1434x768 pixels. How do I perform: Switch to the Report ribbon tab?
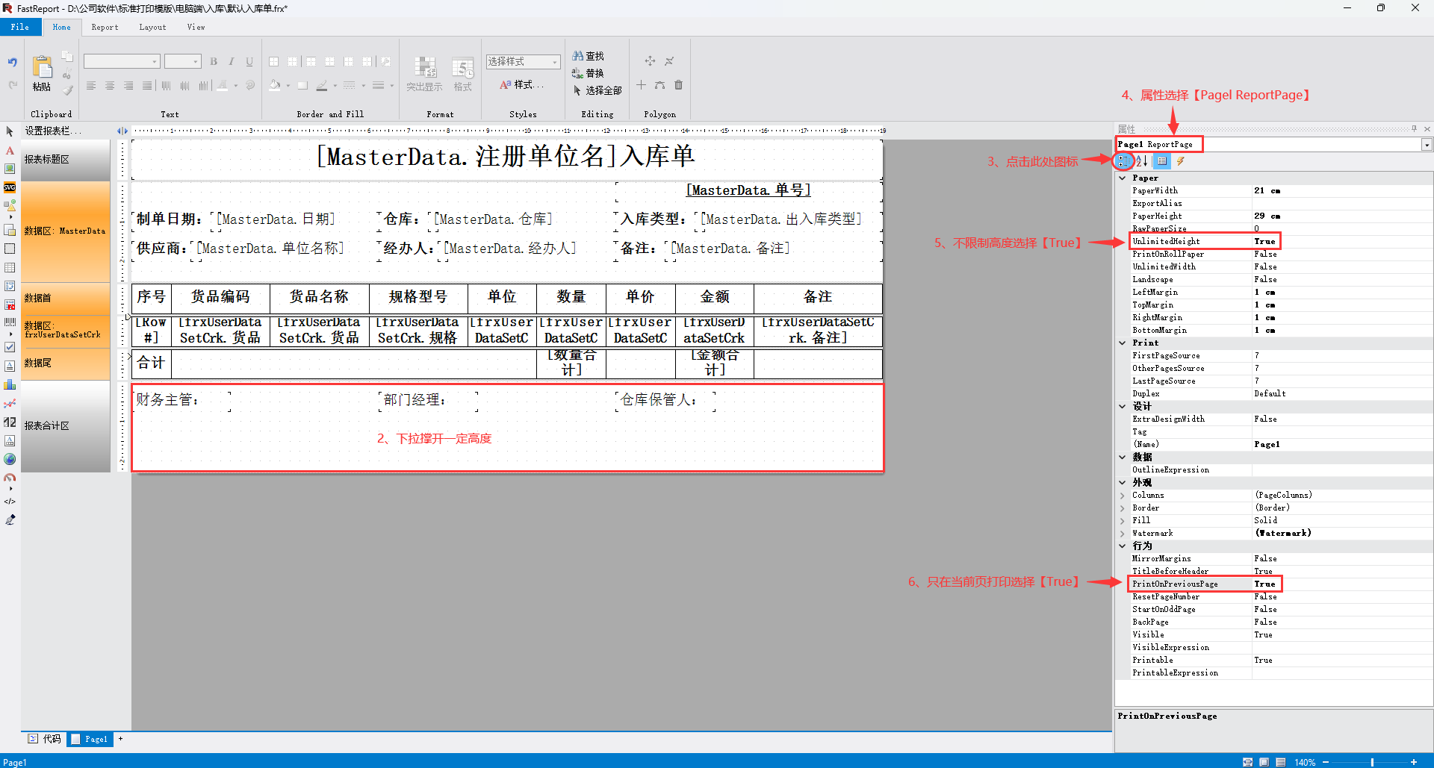click(105, 27)
